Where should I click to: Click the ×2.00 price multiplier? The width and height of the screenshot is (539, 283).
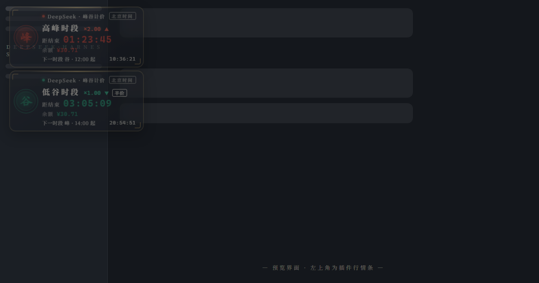point(92,29)
